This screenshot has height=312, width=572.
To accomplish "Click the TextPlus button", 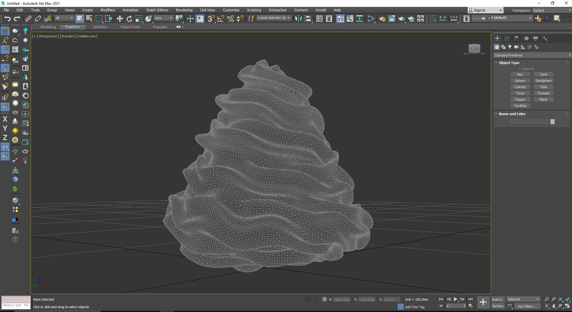I will pyautogui.click(x=520, y=106).
